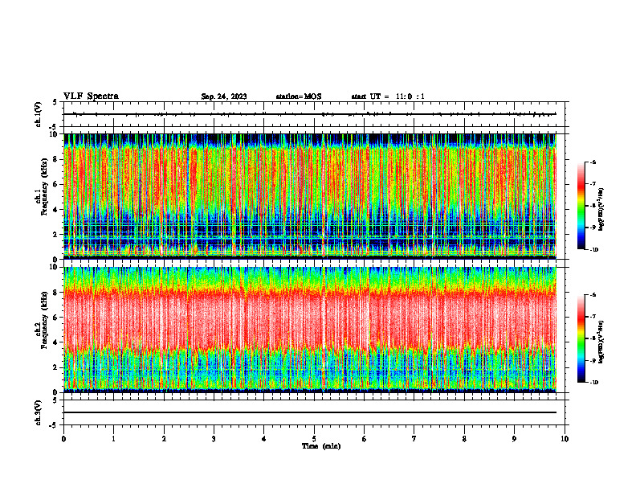Click inside the ch.1 spectrogram plot
The height and width of the screenshot is (492, 636).
pos(310,196)
